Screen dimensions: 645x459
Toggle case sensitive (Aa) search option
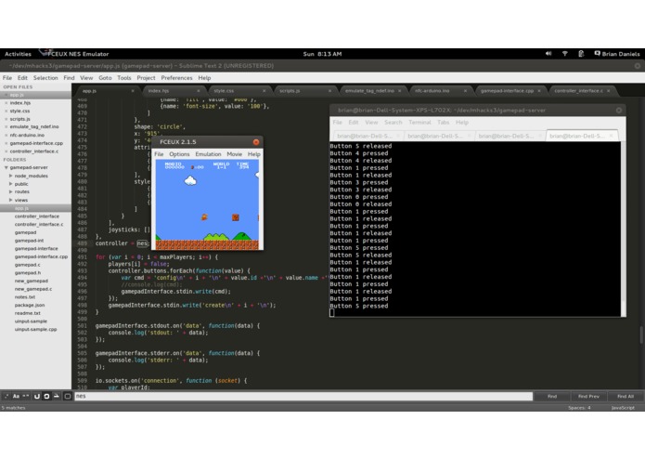click(x=16, y=396)
